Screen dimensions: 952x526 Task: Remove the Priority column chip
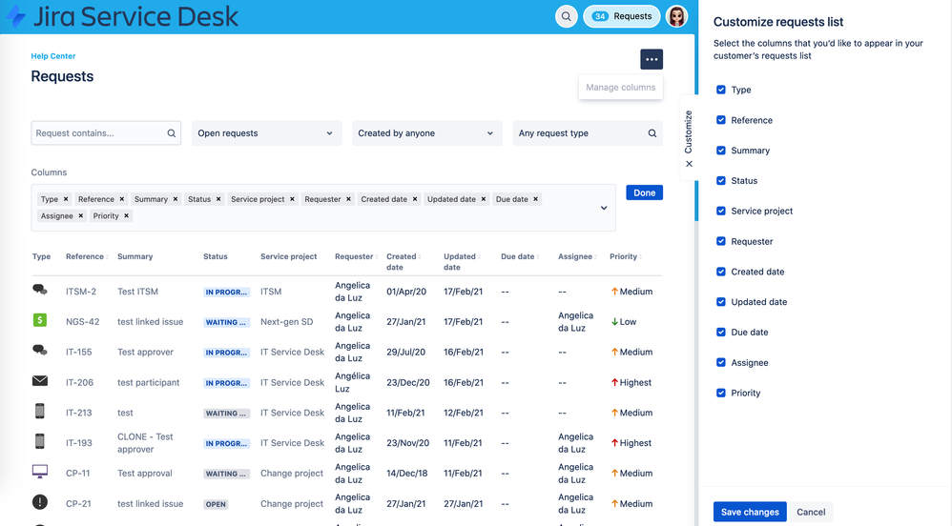point(126,216)
